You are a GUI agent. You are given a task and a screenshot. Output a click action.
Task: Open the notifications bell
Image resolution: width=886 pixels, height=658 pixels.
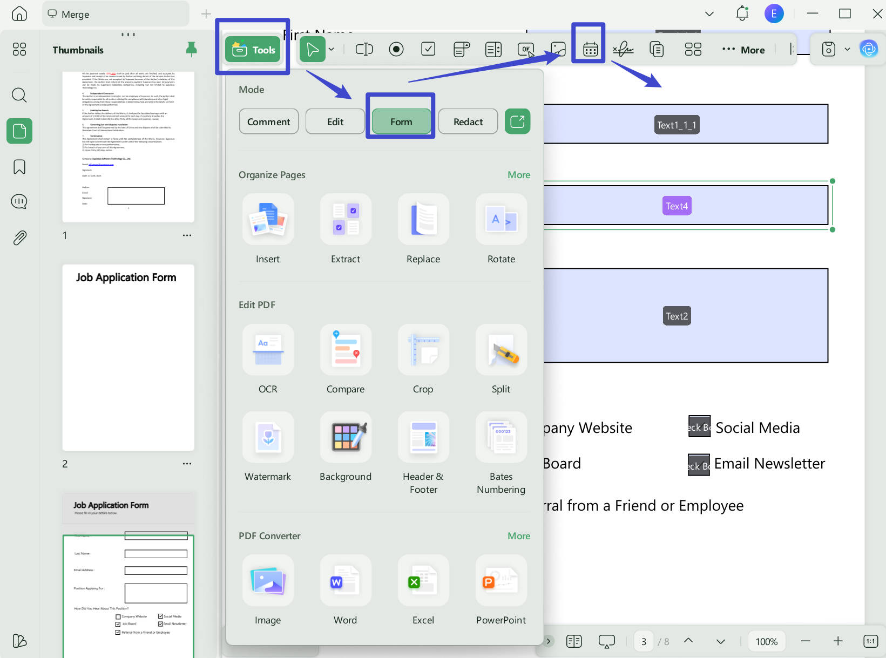[742, 13]
